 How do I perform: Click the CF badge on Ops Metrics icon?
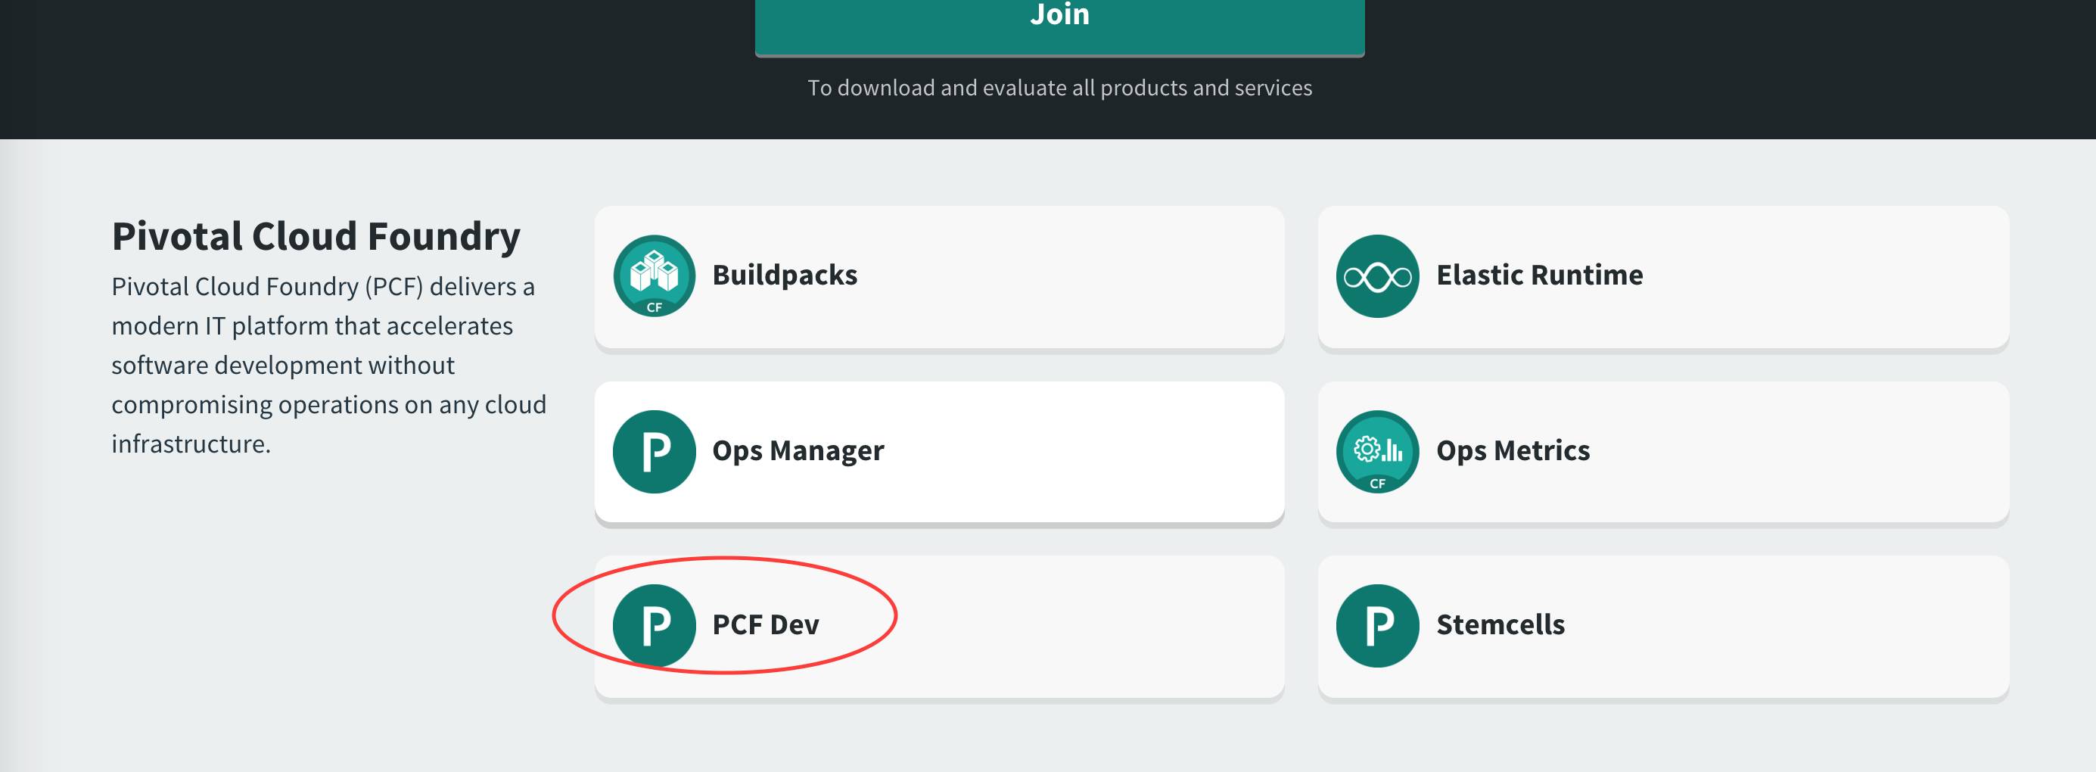(x=1378, y=483)
